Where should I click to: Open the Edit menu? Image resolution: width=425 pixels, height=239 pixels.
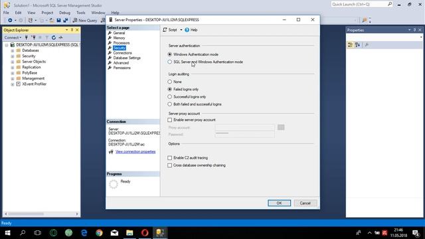18,13
